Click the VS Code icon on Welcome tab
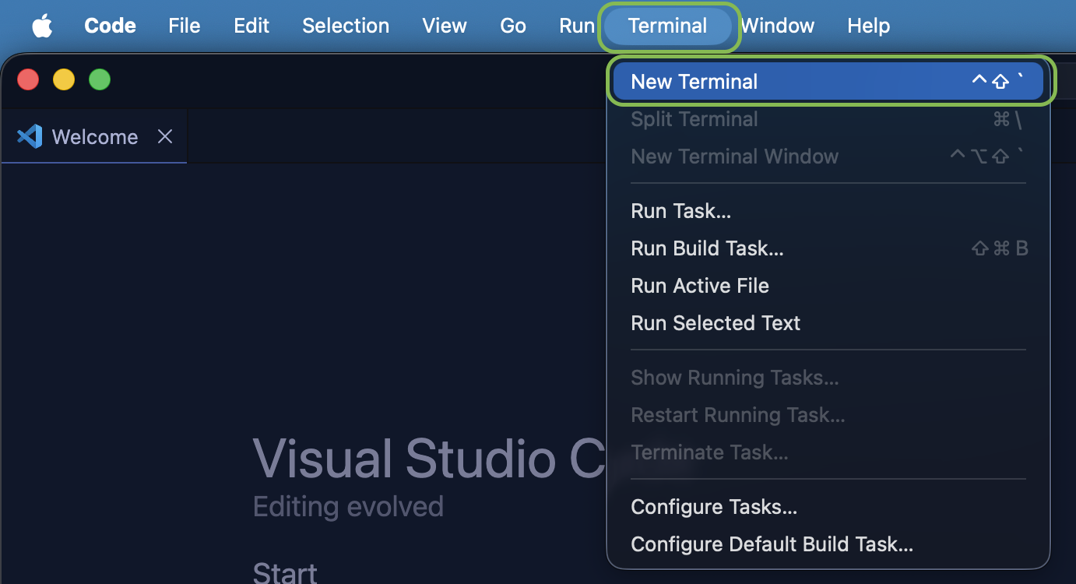Screen dimensions: 1076x584 29,137
